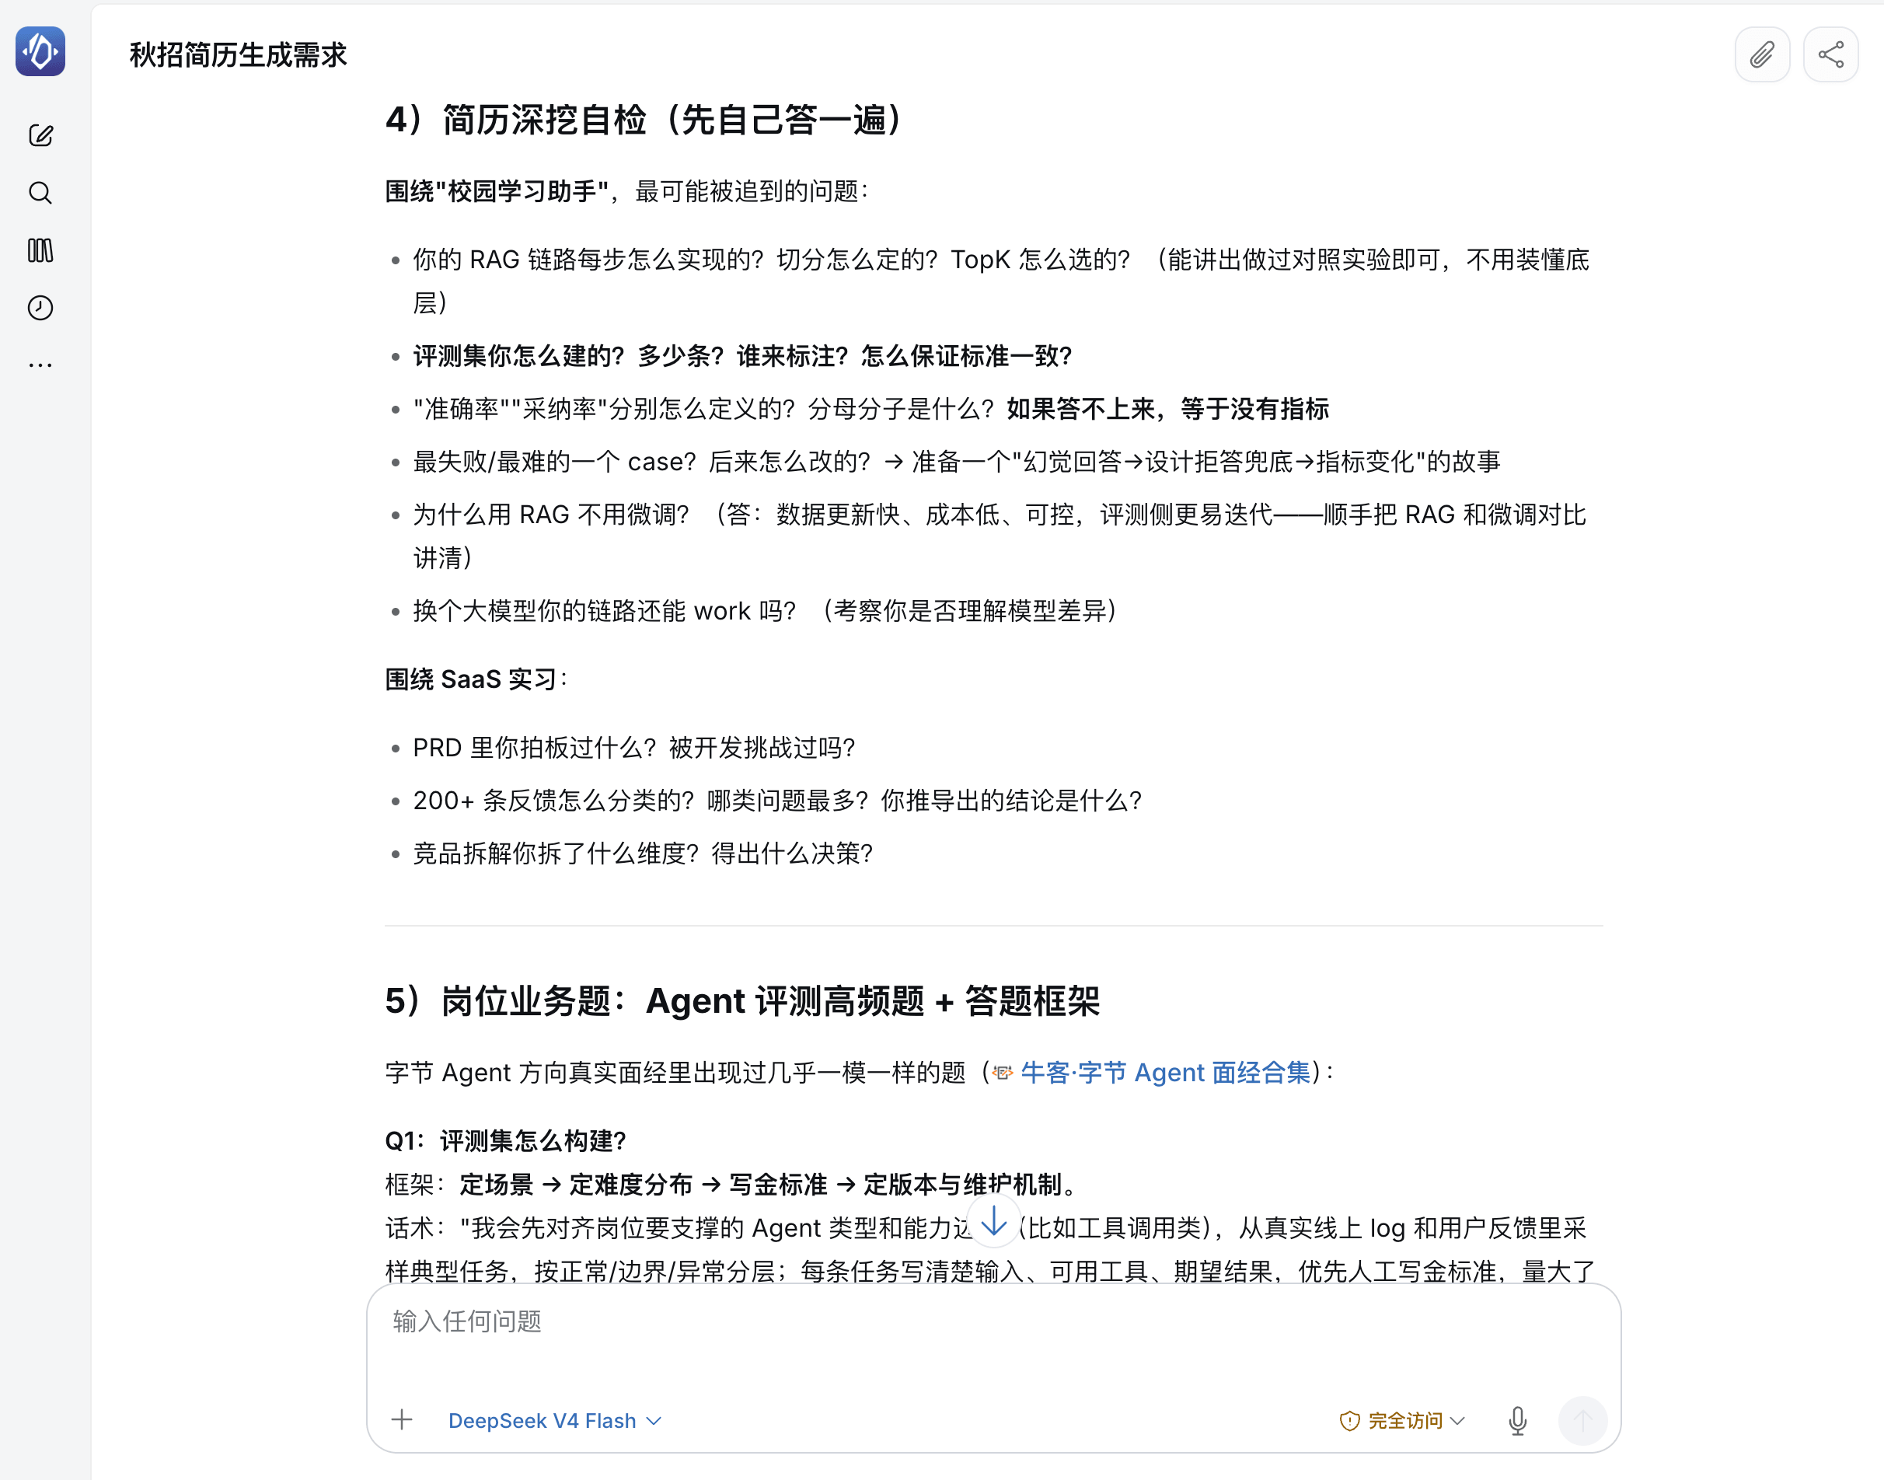Click the plus icon in the input box
The width and height of the screenshot is (1884, 1480).
point(401,1419)
